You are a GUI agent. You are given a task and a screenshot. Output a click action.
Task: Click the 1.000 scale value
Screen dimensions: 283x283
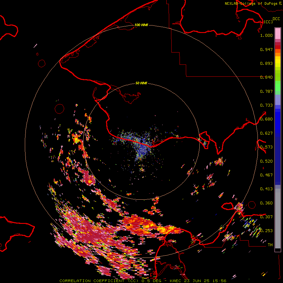[266, 35]
